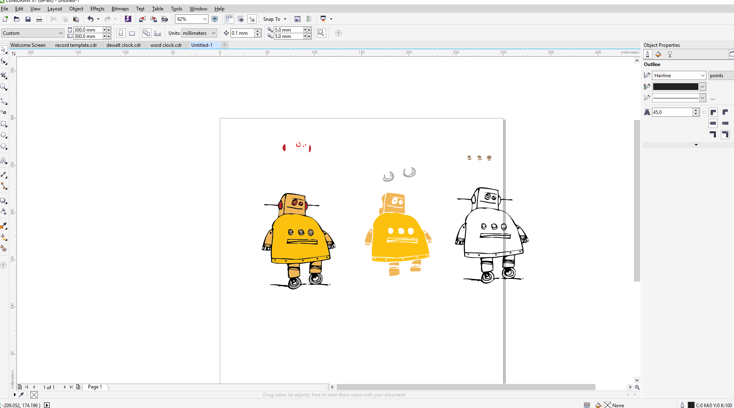Open the File menu
734x408 pixels.
pyautogui.click(x=4, y=9)
